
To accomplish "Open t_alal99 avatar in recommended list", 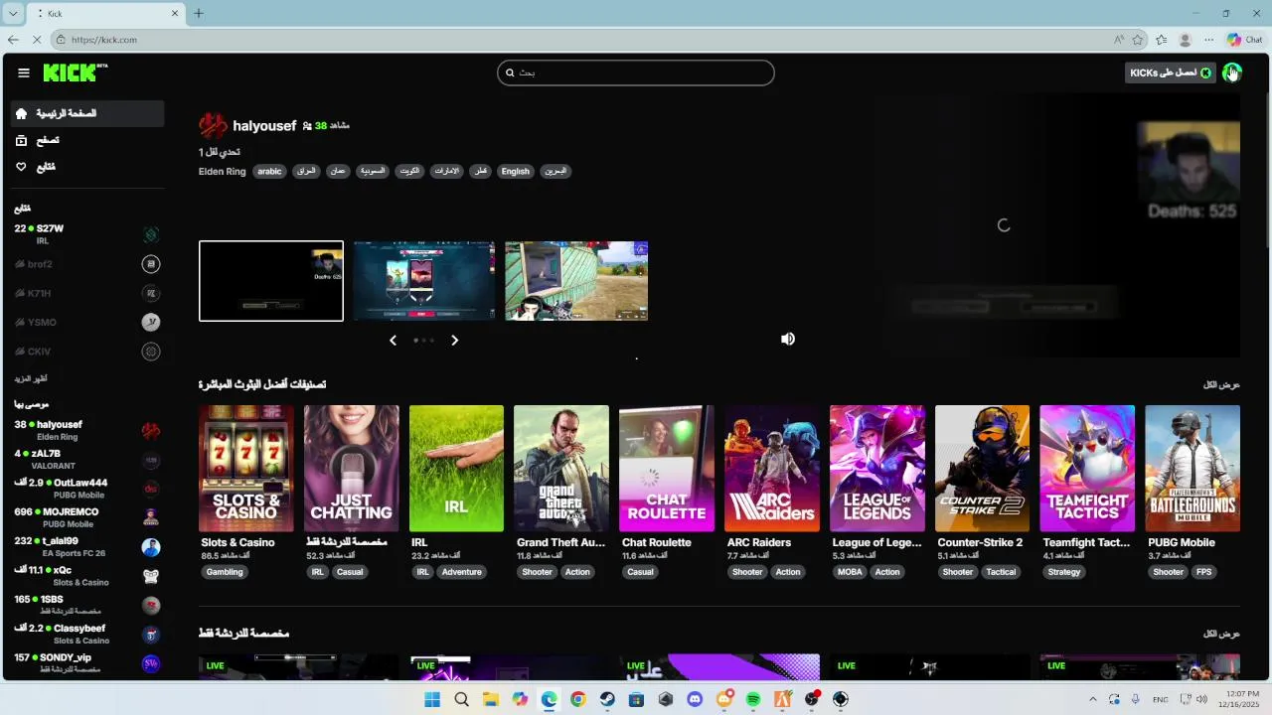I will [x=151, y=547].
